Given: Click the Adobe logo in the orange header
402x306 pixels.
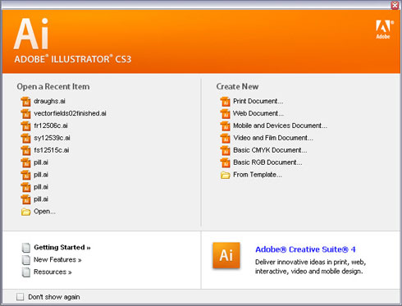Looking at the screenshot, I should [x=384, y=30].
